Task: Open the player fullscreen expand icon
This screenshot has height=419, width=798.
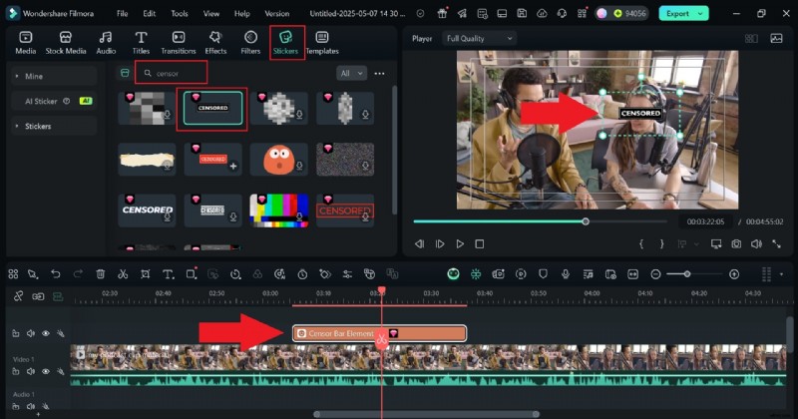Action: click(x=776, y=243)
